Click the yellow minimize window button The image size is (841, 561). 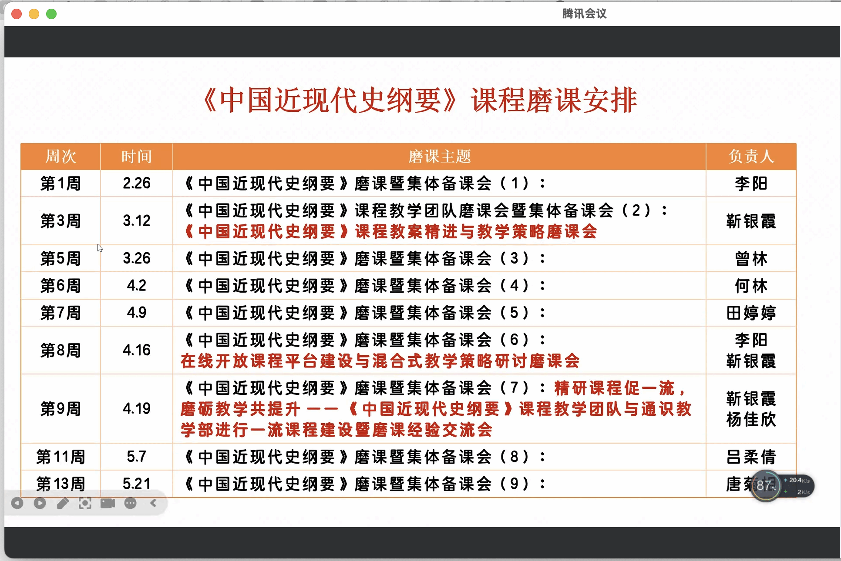point(34,14)
